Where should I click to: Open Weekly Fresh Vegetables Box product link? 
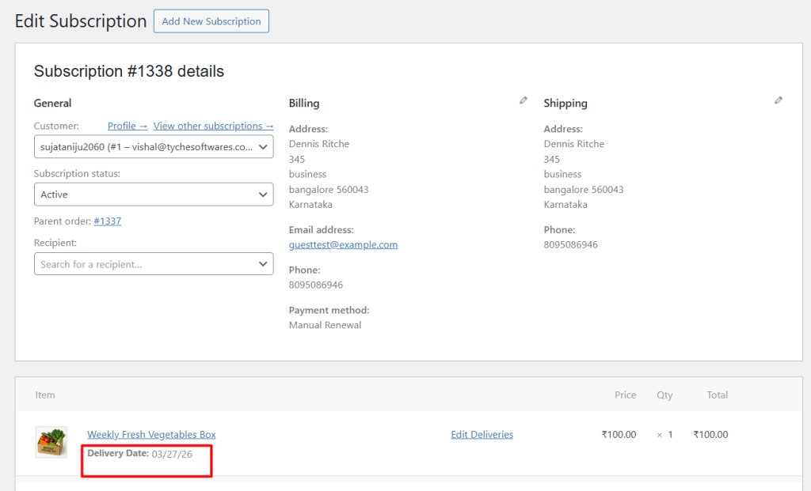click(151, 434)
